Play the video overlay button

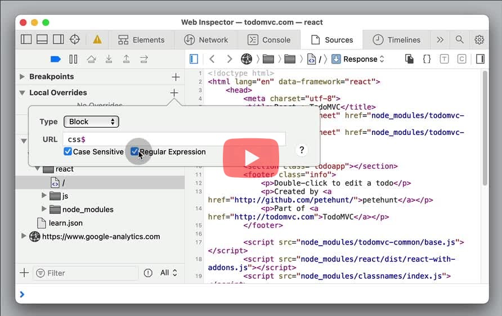(251, 157)
